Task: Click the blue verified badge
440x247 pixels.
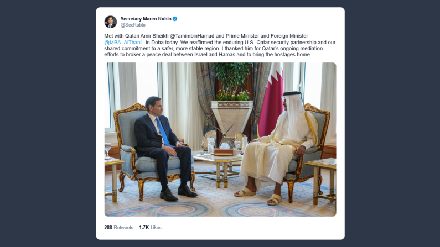Action: 175,19
